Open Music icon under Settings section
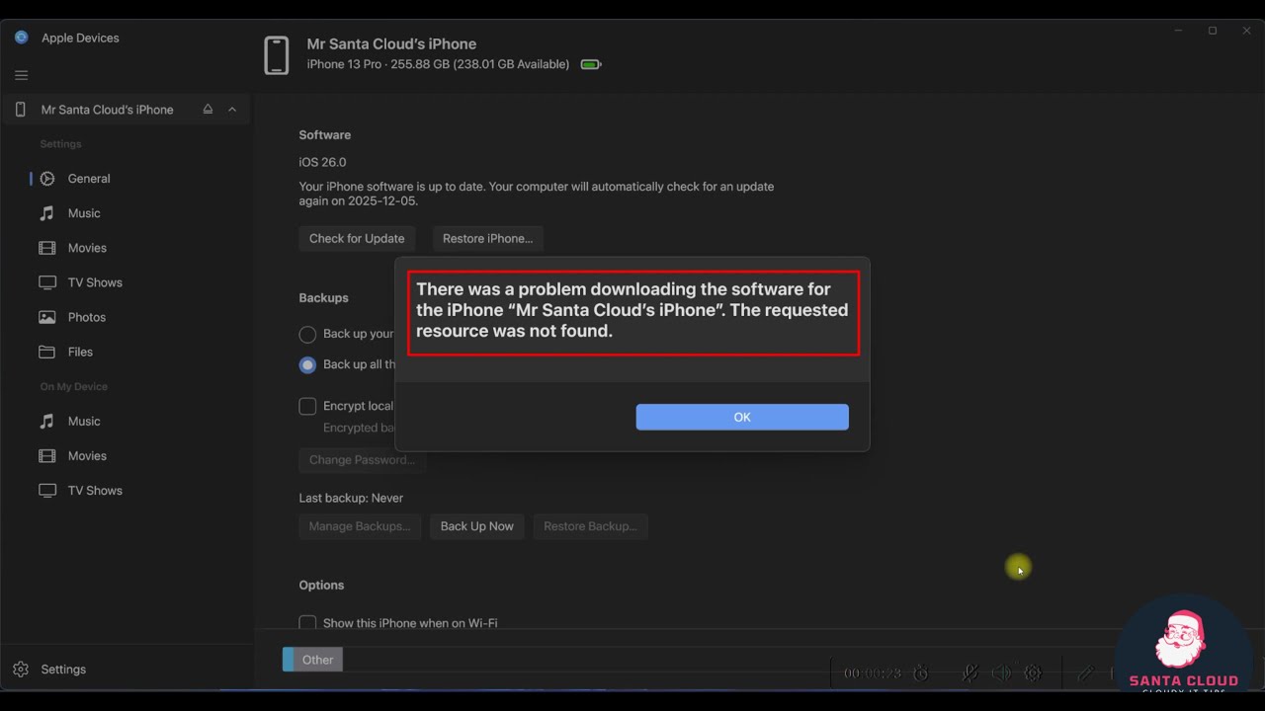 [46, 213]
